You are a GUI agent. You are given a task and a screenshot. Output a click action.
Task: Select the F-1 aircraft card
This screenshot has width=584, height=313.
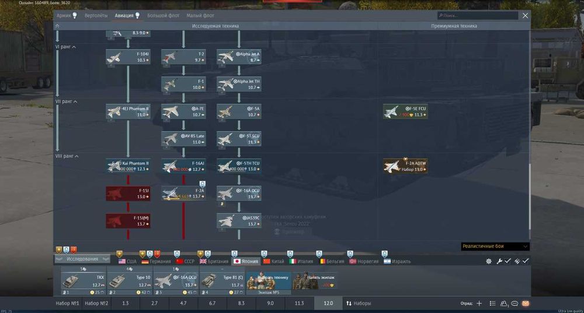(183, 85)
